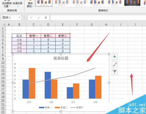Image resolution: width=146 pixels, height=114 pixels.
Task: Click the blue 小B bar in chart
Action: point(48,85)
